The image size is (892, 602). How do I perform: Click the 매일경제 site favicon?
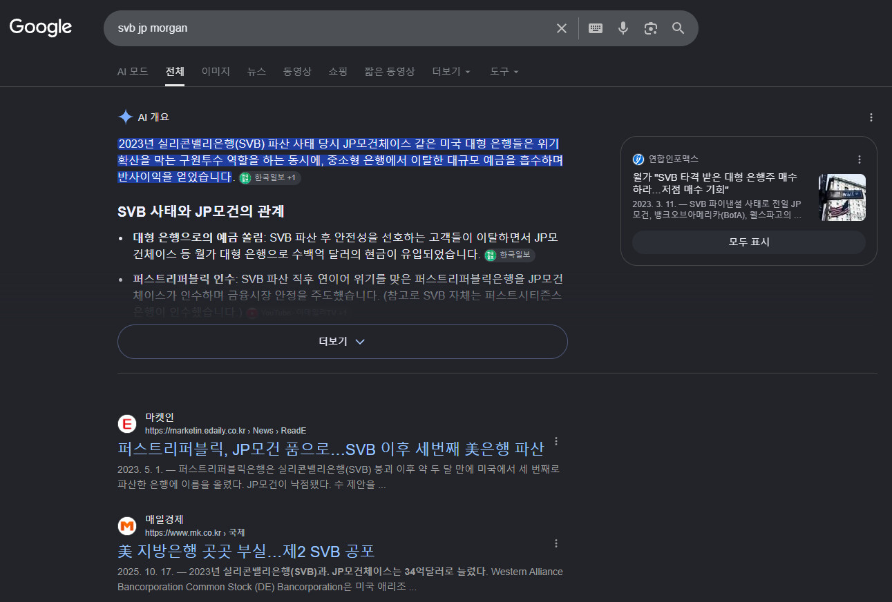pos(127,526)
